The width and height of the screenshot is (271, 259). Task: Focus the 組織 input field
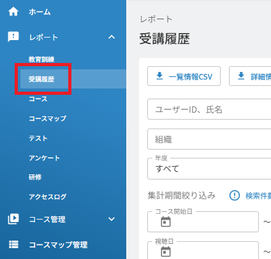point(209,139)
